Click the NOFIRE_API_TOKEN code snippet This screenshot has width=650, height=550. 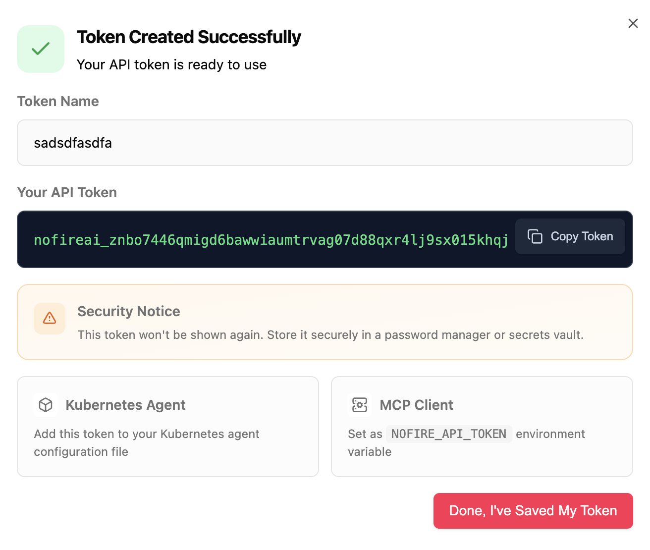coord(449,434)
